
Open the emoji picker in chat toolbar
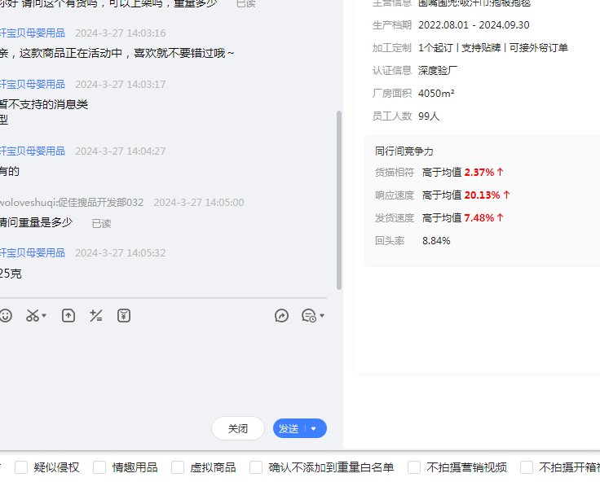tap(6, 316)
